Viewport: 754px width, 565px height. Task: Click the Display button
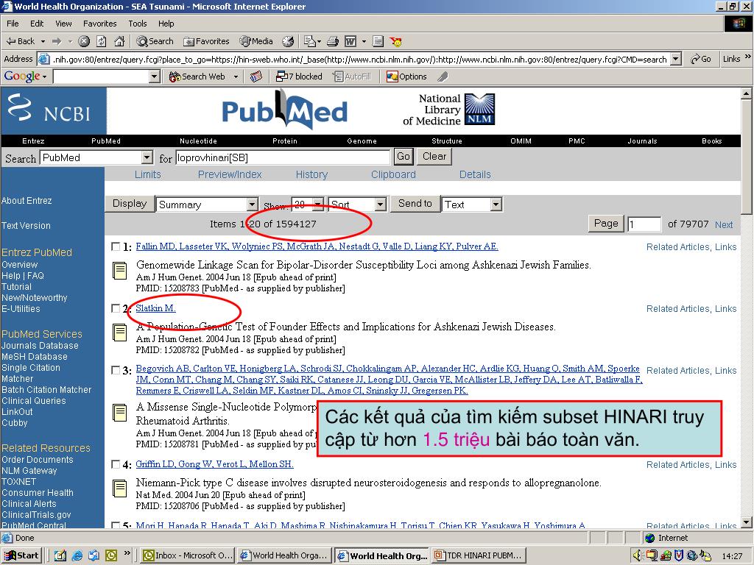(130, 204)
